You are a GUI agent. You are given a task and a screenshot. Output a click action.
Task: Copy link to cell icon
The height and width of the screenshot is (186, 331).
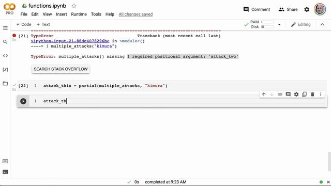280,94
